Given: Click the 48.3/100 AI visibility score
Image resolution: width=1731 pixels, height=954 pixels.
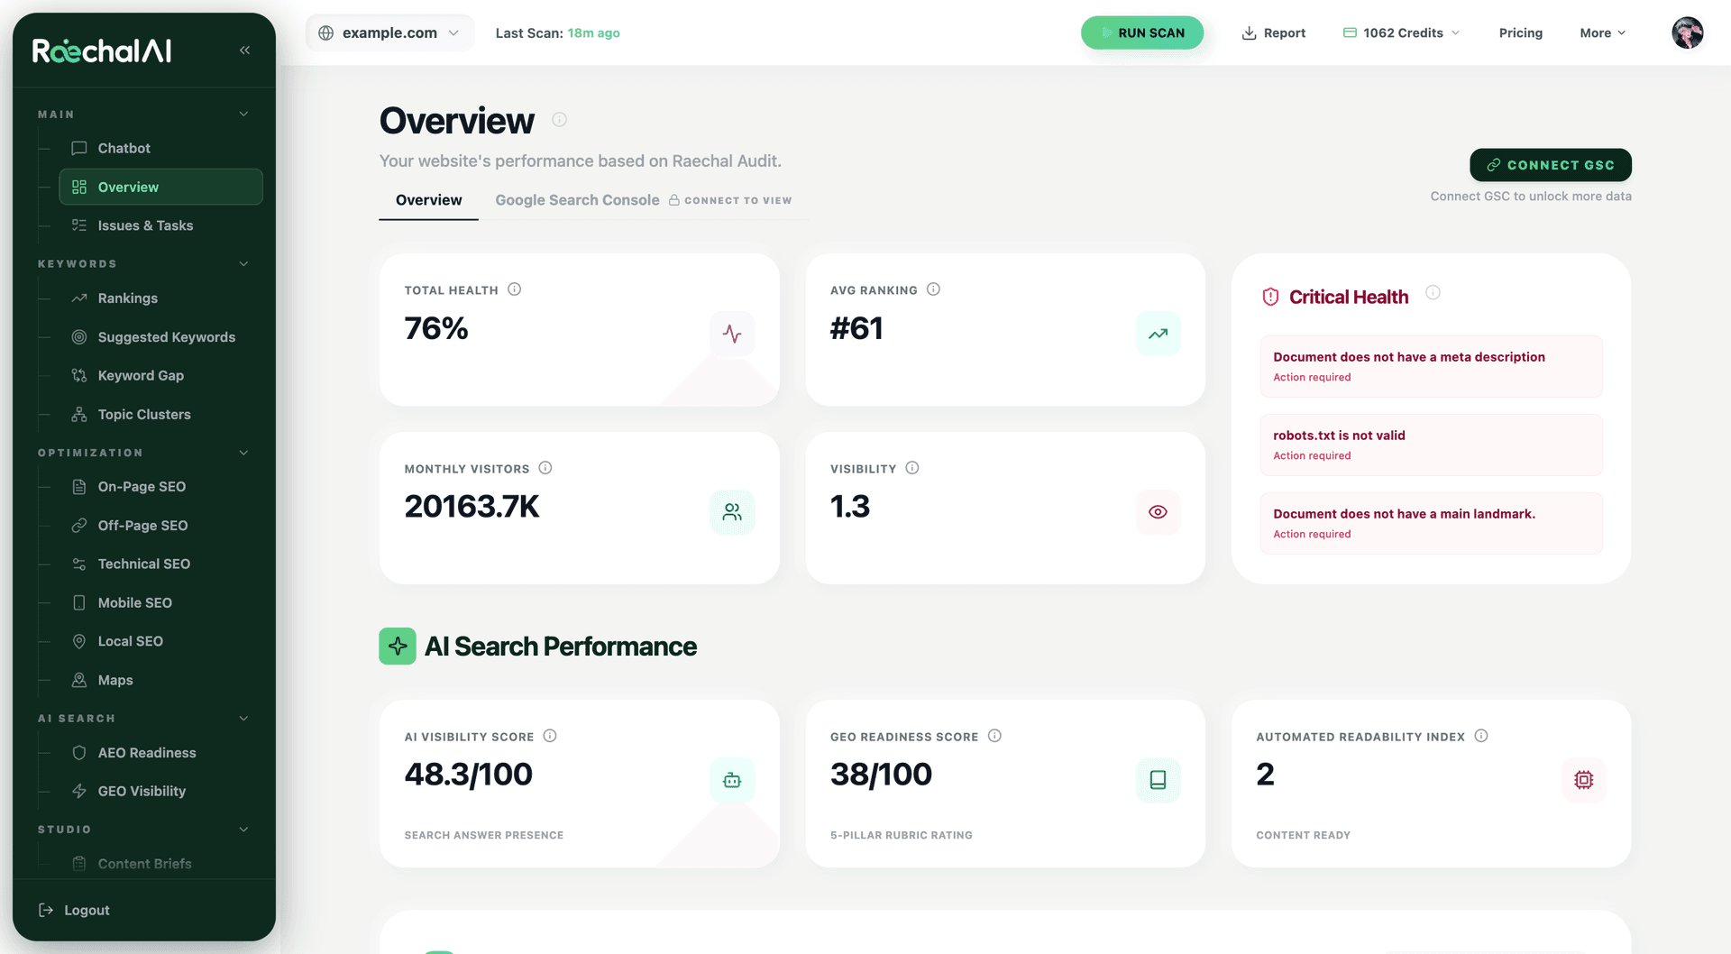Looking at the screenshot, I should tap(468, 775).
